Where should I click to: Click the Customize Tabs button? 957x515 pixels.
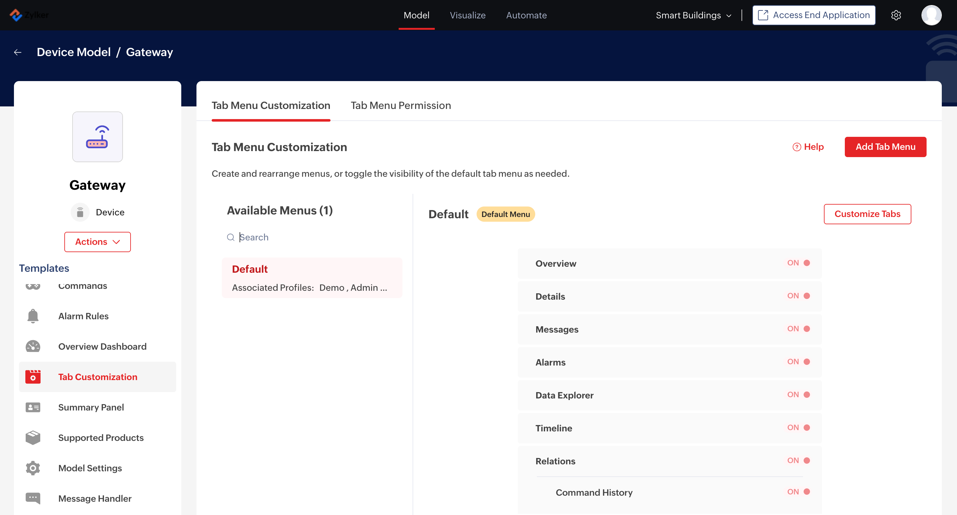coord(867,214)
